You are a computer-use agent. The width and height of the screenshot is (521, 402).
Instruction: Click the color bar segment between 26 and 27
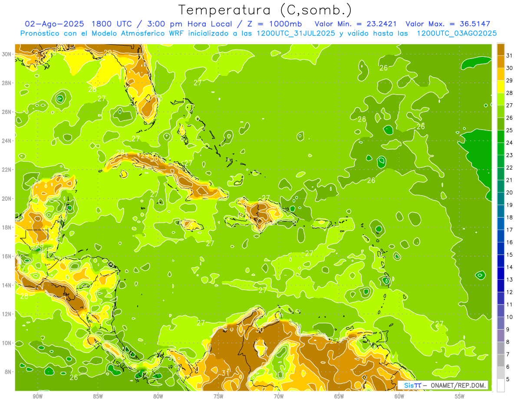pyautogui.click(x=501, y=111)
